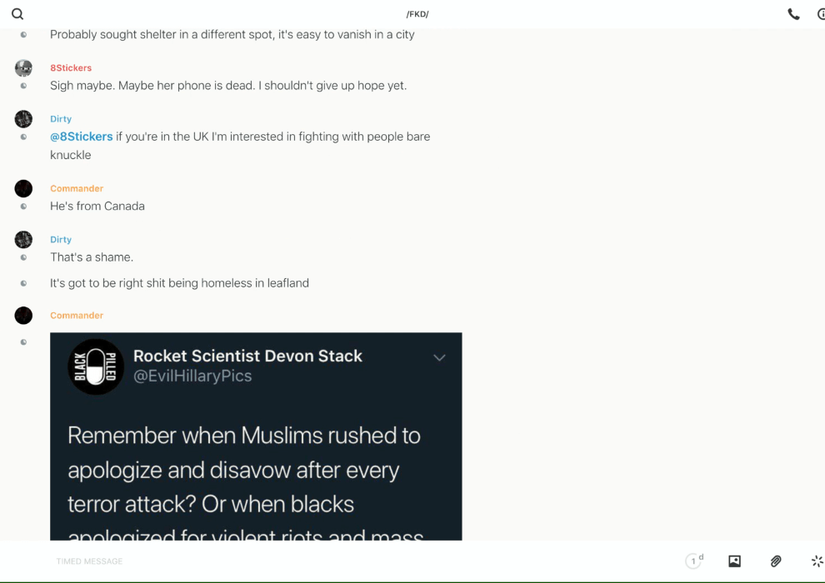Attach a picture using the image icon
The width and height of the screenshot is (825, 583).
pos(734,561)
